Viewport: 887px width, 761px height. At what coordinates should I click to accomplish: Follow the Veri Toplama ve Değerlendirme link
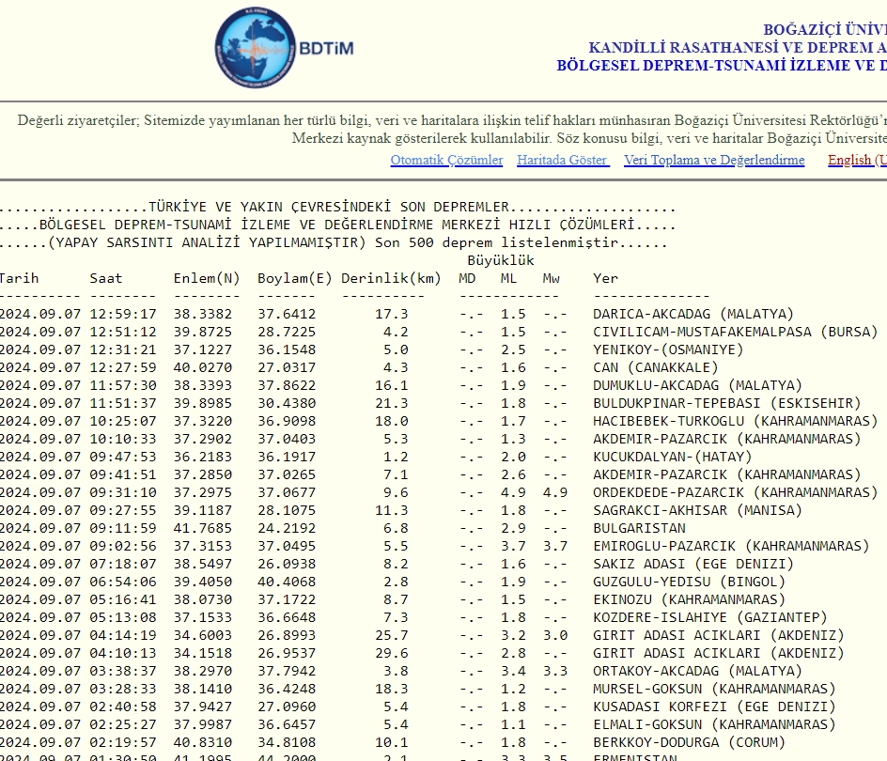click(x=714, y=160)
